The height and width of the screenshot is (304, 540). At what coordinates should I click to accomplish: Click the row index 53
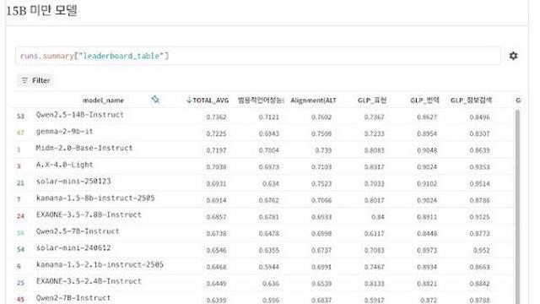[x=20, y=117]
